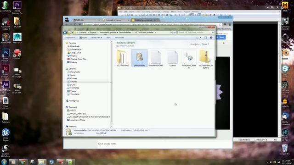Click the blue Share button in Chrome
The height and width of the screenshot is (165, 294).
(221, 38)
